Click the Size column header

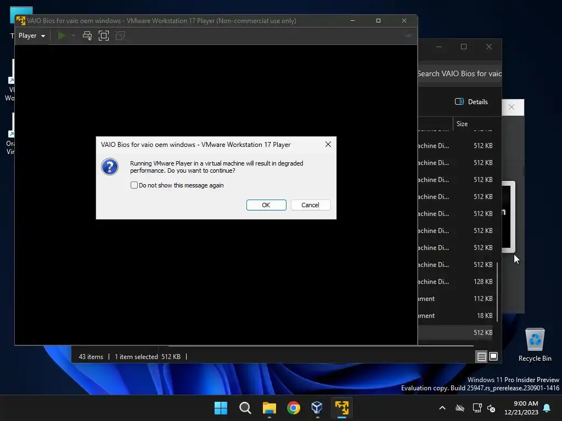pos(462,124)
